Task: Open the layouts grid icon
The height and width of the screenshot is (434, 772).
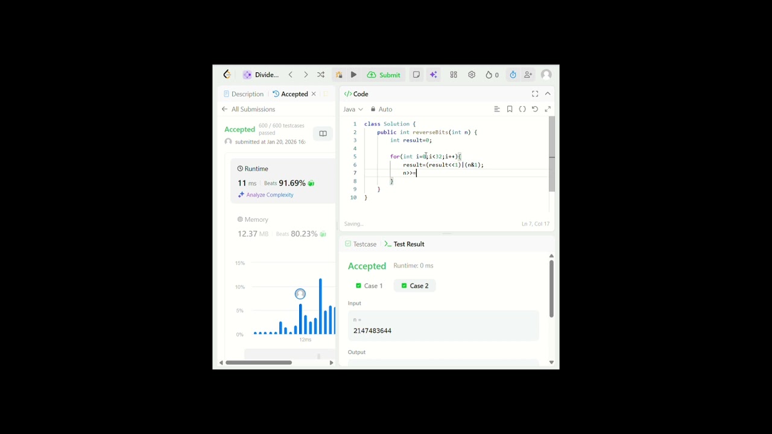Action: coord(454,75)
